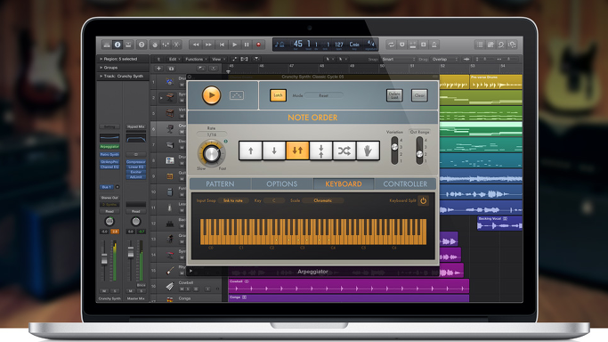Viewport: 608px width, 342px height.
Task: Select the Pre-verse Drums yellow region
Action: pyautogui.click(x=496, y=82)
